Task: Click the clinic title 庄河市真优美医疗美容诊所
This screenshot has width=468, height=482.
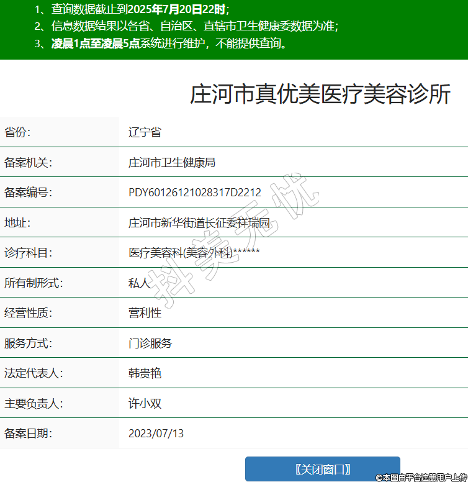Action: click(320, 95)
